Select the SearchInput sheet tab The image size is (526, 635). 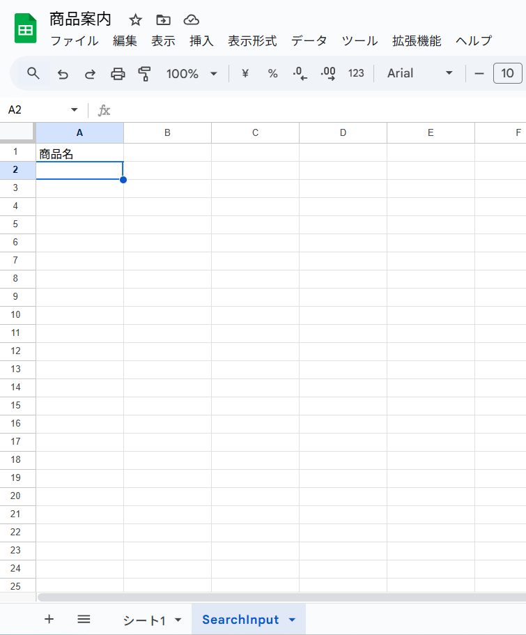coord(240,620)
